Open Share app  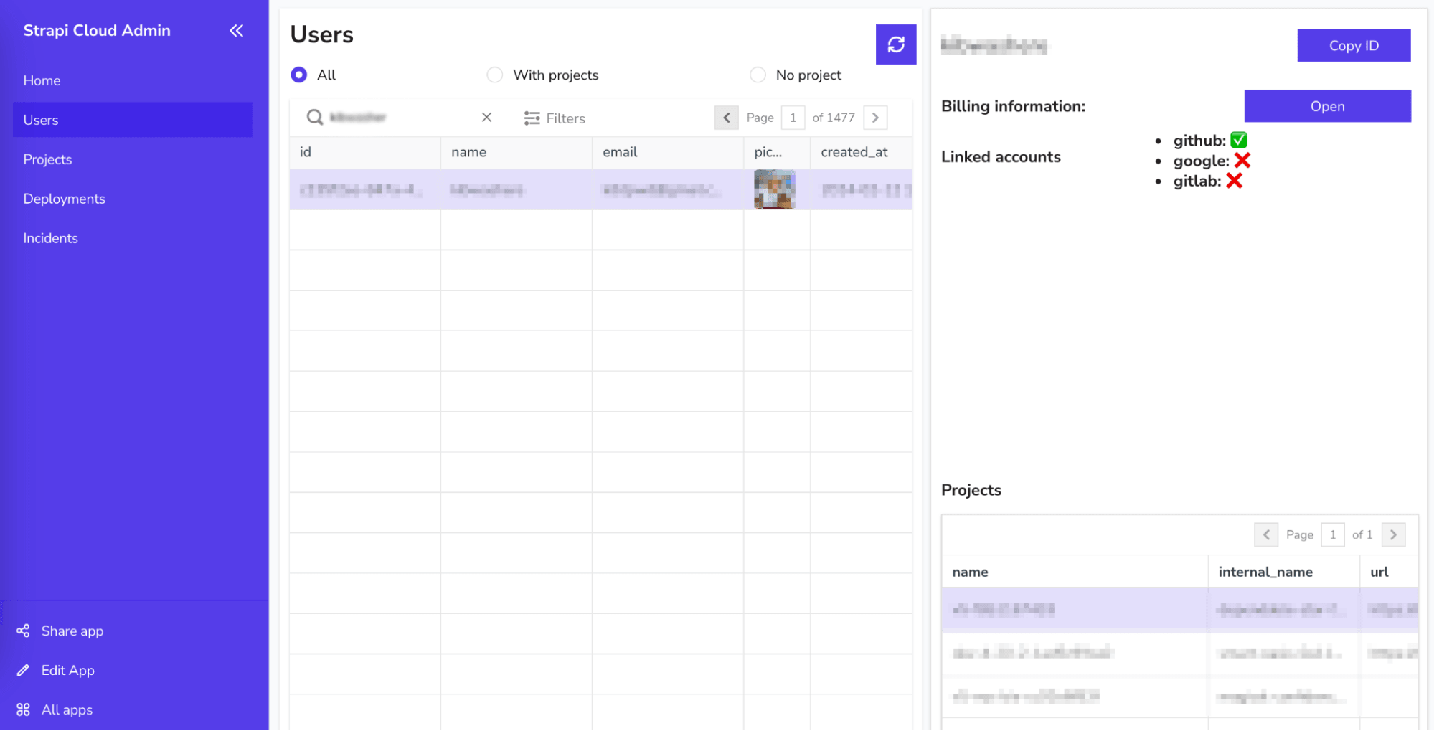(70, 631)
